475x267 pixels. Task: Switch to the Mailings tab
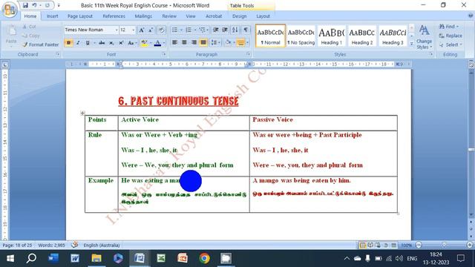pos(143,16)
